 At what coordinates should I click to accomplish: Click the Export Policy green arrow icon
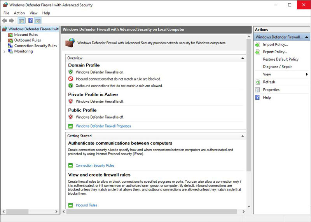tap(257, 52)
